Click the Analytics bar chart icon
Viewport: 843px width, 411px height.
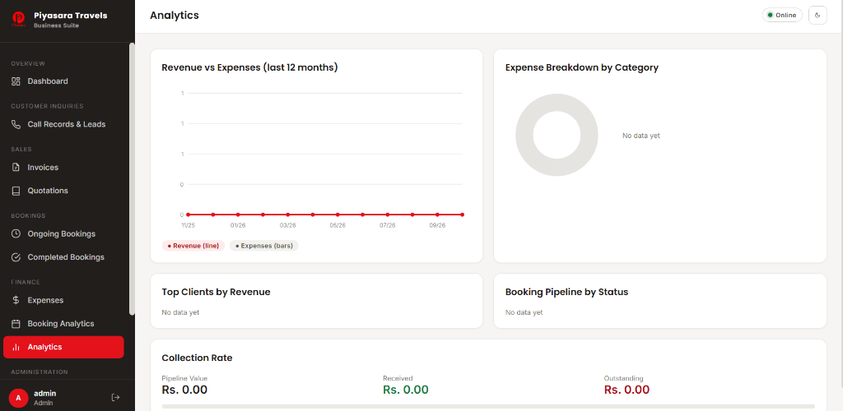point(16,347)
